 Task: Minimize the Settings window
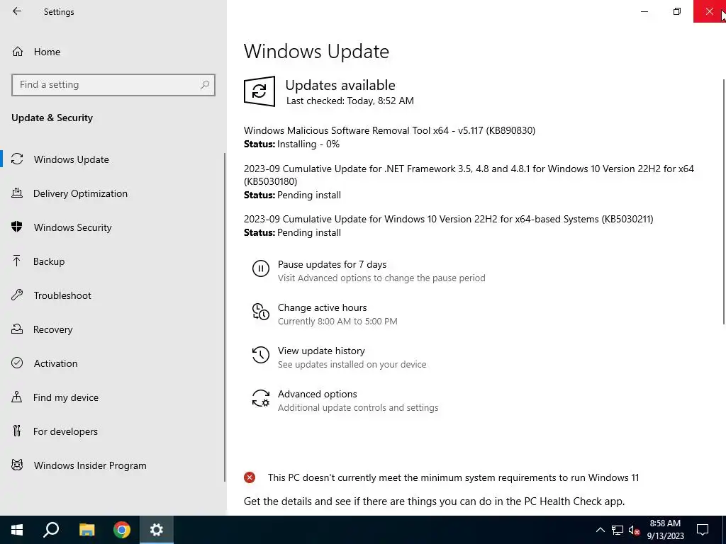(x=644, y=11)
